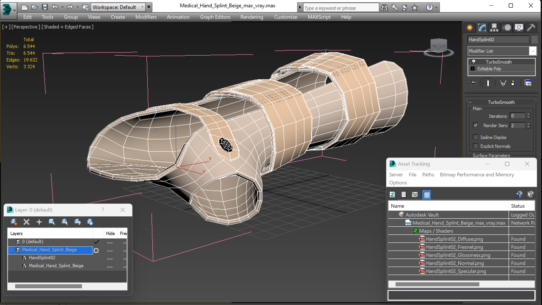Viewport: 542px width, 305px height.
Task: Switch to the Modify command panel tab
Action: (482, 27)
